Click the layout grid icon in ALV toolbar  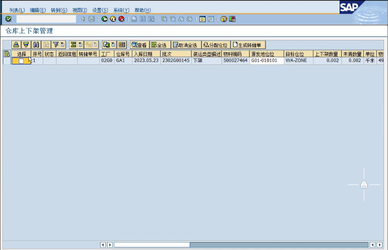[x=121, y=45]
